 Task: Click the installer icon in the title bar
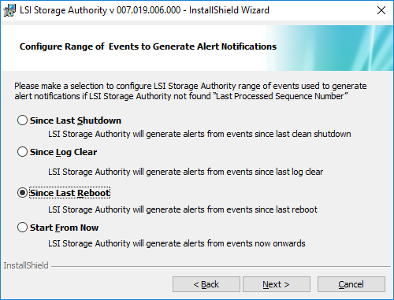point(9,10)
